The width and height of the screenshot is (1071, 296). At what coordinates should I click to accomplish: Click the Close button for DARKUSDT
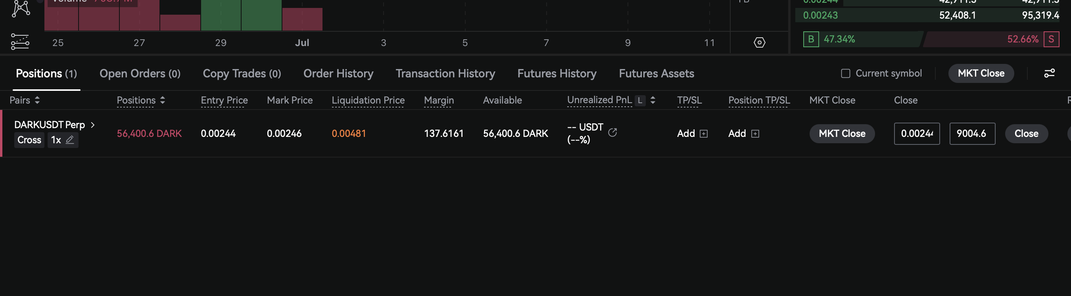1026,133
